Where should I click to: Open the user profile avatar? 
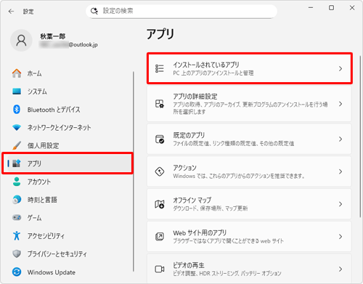pos(21,41)
